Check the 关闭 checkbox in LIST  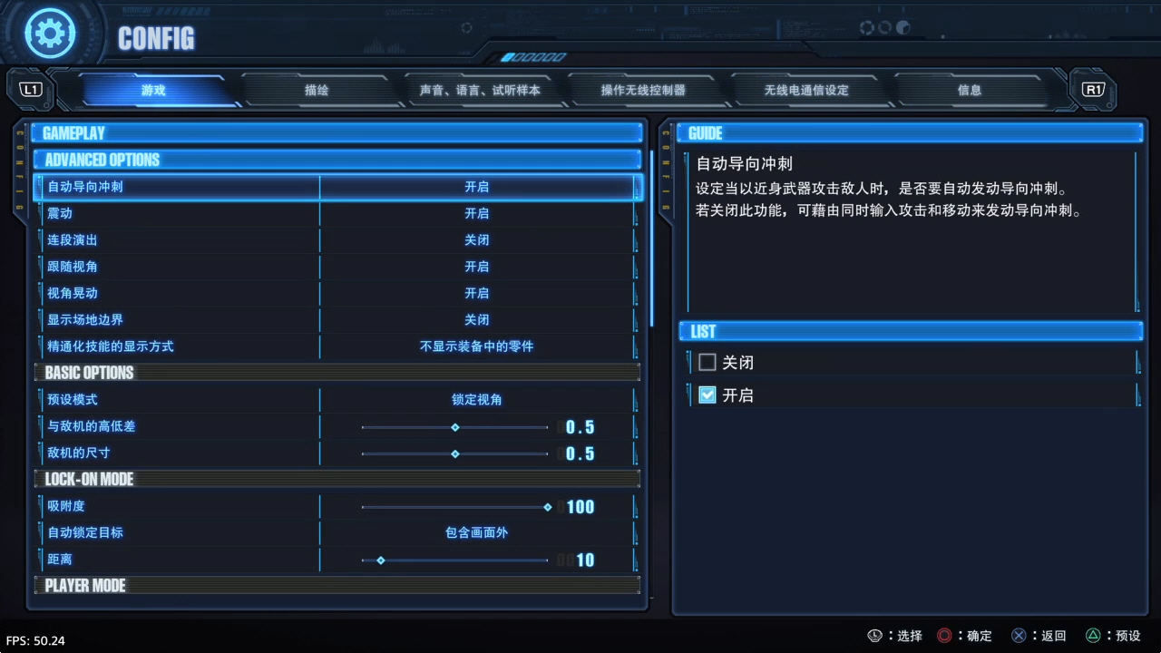707,363
